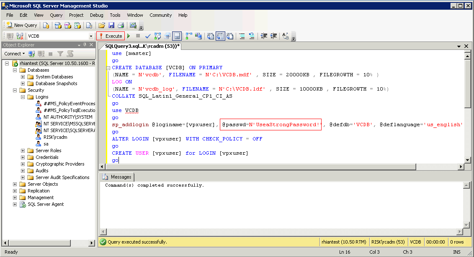Image resolution: width=474 pixels, height=257 pixels.
Task: Click the Analysis Services XMLA Query icon
Action: coord(78,26)
